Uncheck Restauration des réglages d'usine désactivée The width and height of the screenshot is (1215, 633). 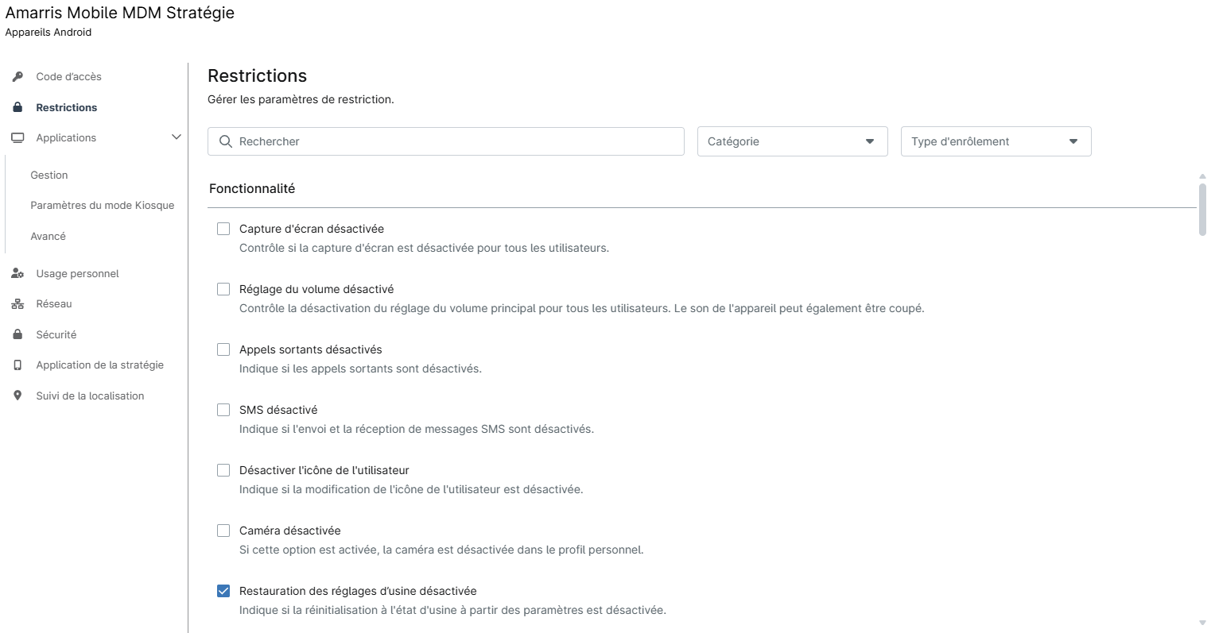(223, 591)
